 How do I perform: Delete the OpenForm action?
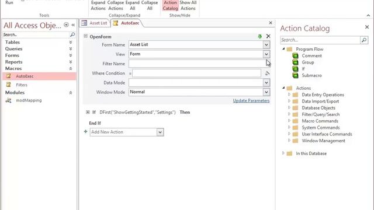[268, 36]
